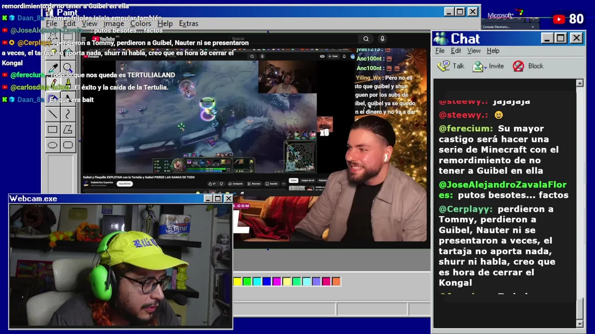Select the Rectangle shape tool in Paint
The height and width of the screenshot is (334, 595).
point(53,129)
